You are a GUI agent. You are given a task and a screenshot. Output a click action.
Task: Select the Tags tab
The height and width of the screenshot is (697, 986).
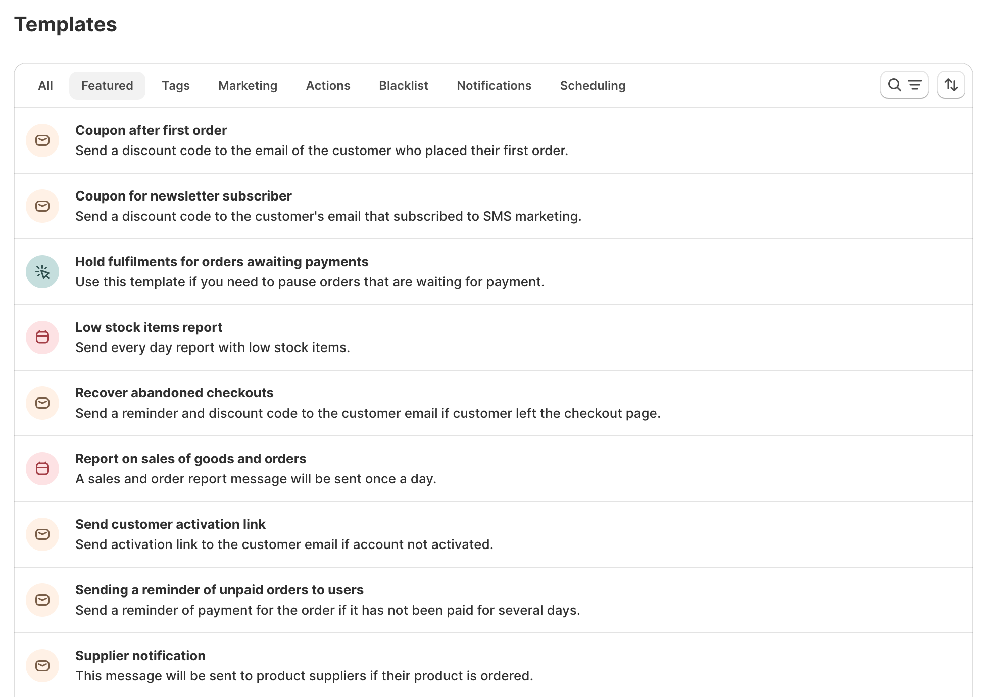[175, 85]
